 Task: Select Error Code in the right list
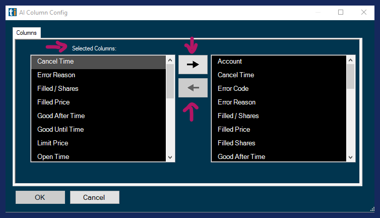pyautogui.click(x=233, y=88)
